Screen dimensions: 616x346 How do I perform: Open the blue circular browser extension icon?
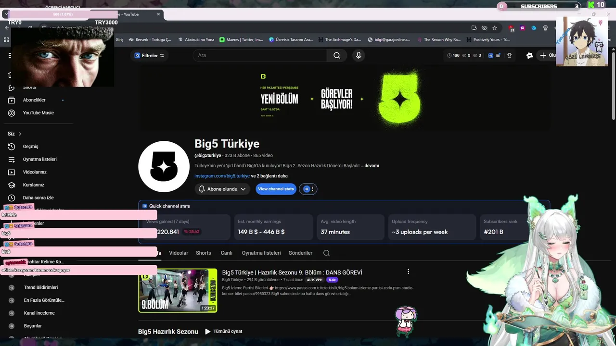click(534, 28)
